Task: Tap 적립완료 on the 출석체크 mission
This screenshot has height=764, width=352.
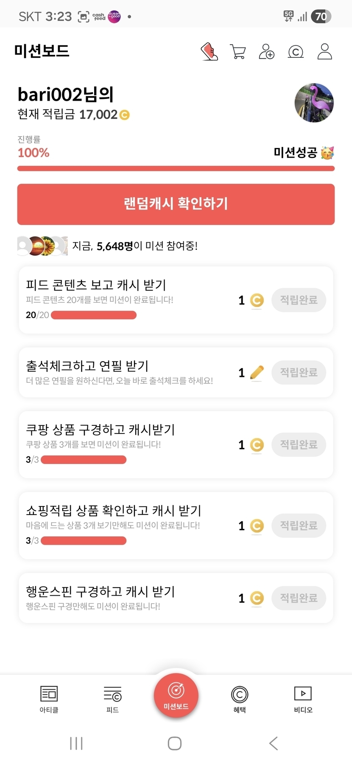Action: [299, 373]
